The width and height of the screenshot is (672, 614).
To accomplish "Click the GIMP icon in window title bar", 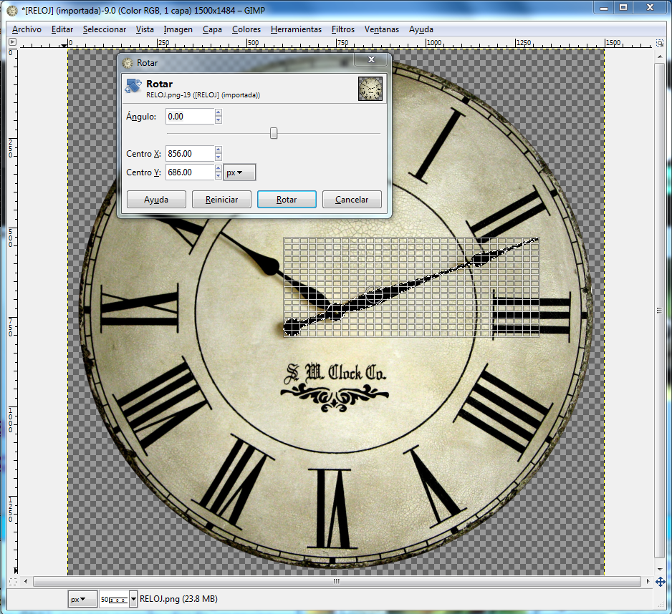I will (x=12, y=10).
